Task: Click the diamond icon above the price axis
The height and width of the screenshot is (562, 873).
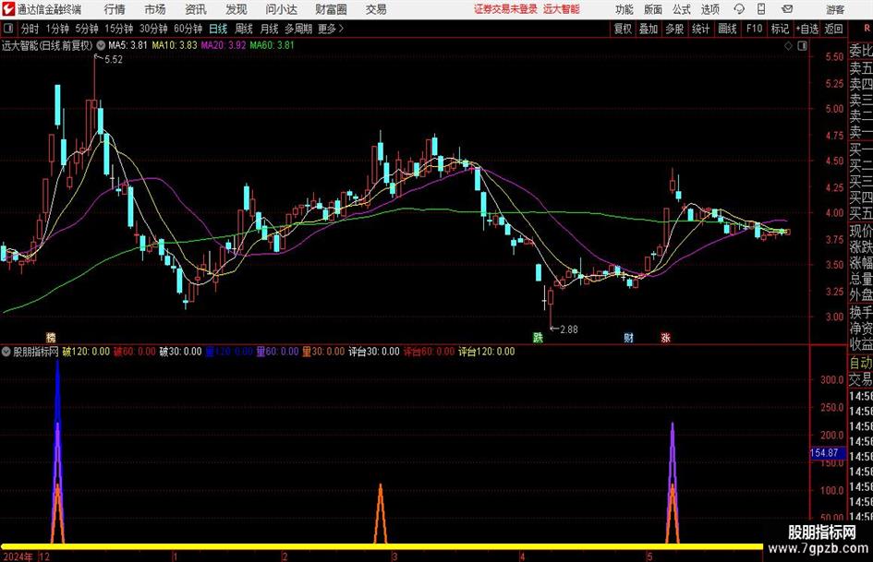Action: coord(788,46)
